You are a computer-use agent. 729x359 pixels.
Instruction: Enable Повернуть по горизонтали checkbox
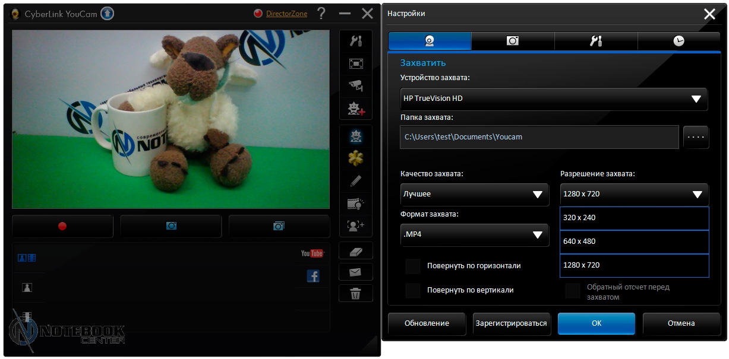point(413,266)
